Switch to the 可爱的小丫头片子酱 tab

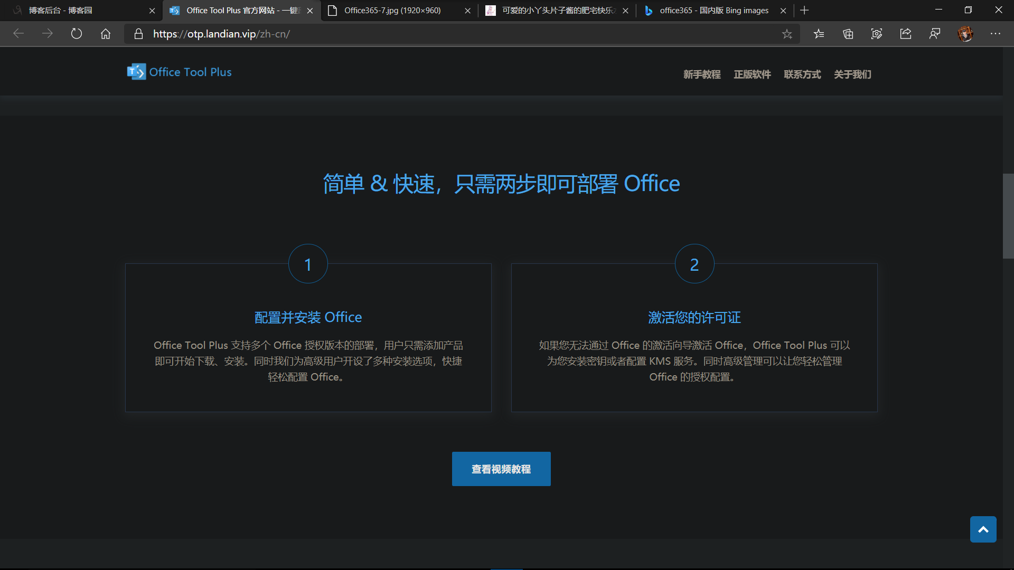557,11
